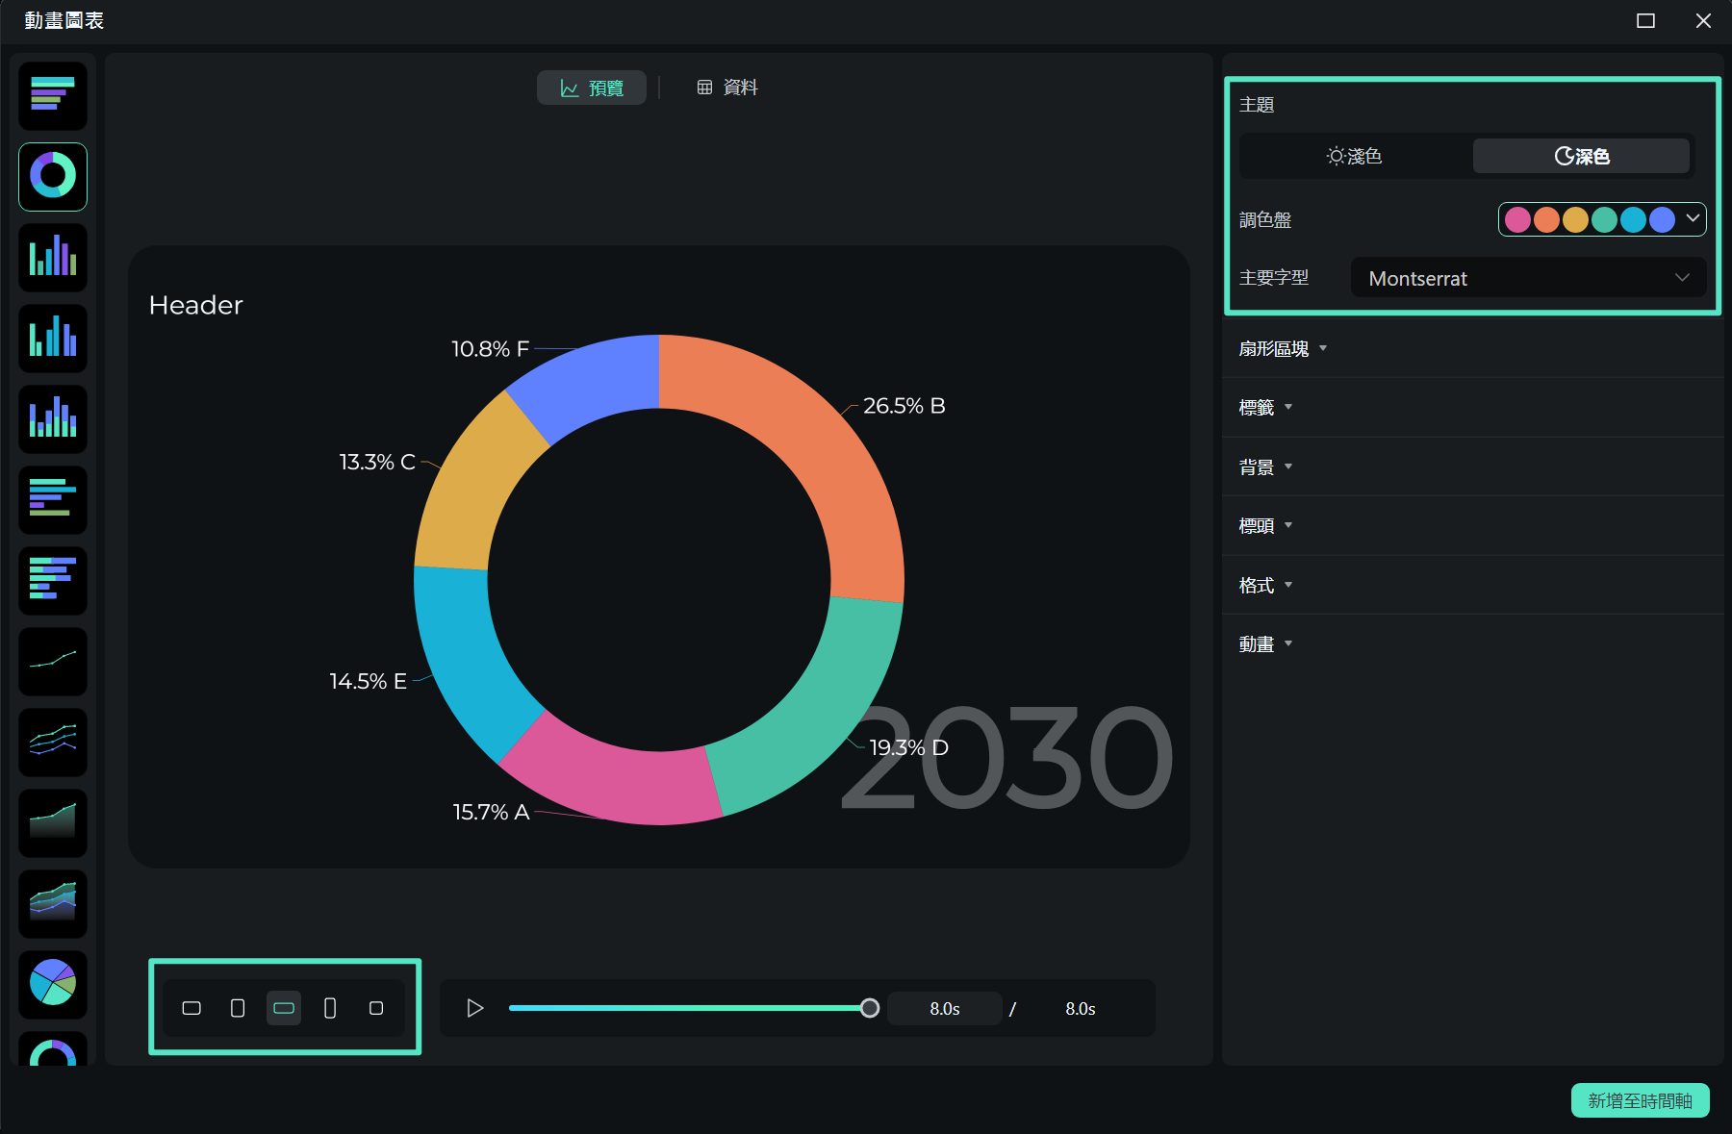This screenshot has width=1732, height=1134.
Task: Switch theme to 深色 dark mode
Action: pos(1581,156)
